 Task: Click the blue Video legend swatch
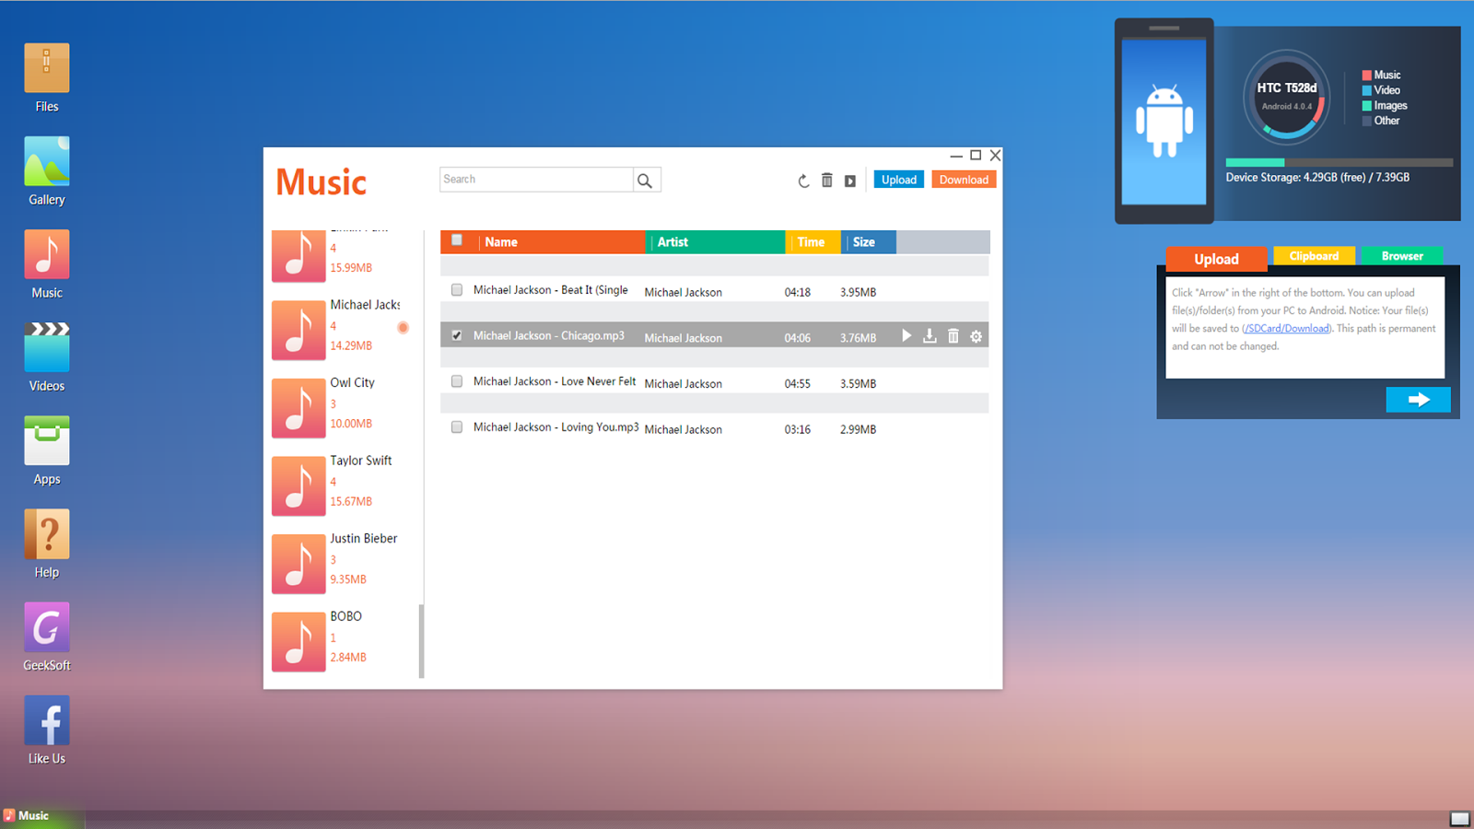[x=1367, y=90]
